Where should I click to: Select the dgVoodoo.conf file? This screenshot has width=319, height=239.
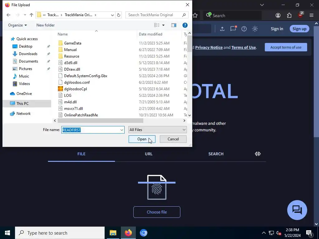77,82
